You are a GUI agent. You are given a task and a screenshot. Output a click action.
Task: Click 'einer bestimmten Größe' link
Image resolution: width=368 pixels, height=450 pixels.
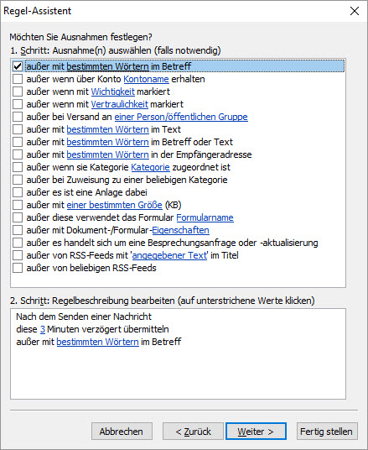pyautogui.click(x=115, y=205)
